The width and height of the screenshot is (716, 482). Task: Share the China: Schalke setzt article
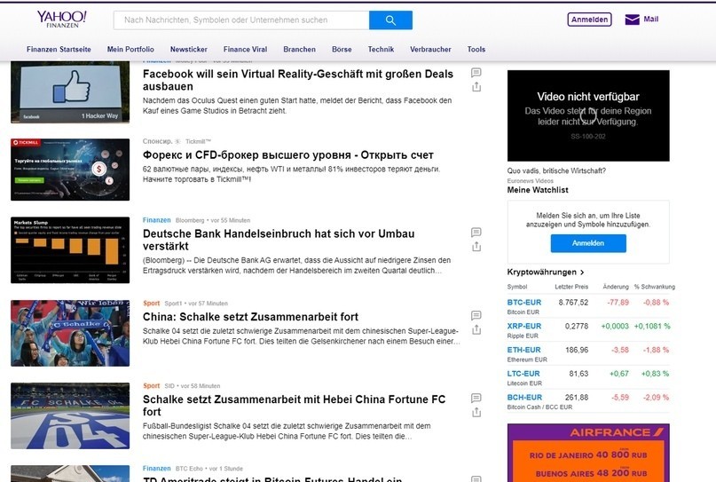point(476,329)
